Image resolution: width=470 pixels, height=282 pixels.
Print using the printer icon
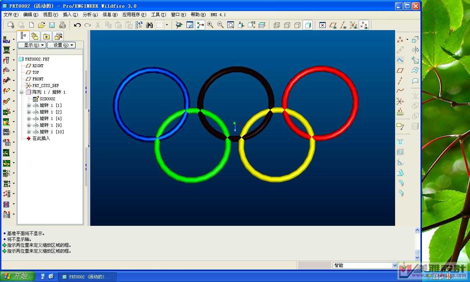[62, 25]
